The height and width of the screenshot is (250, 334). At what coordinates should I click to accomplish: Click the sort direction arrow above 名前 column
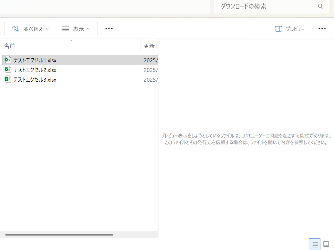71,41
